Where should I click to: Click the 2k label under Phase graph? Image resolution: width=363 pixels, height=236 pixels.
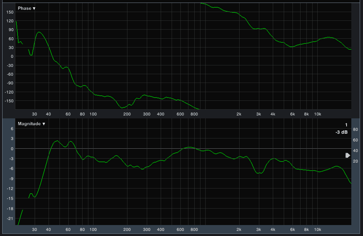[239, 114]
